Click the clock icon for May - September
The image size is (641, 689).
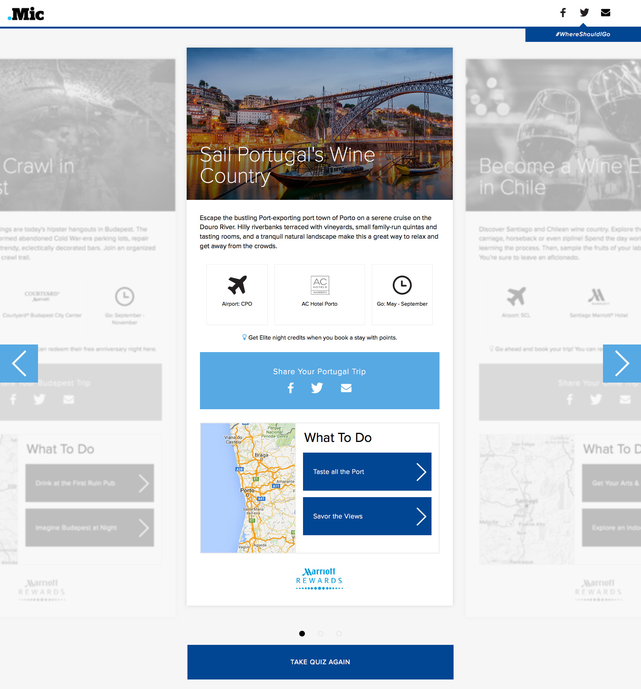(x=402, y=285)
